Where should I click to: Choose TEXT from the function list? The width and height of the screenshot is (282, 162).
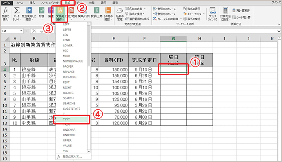(x=72, y=119)
